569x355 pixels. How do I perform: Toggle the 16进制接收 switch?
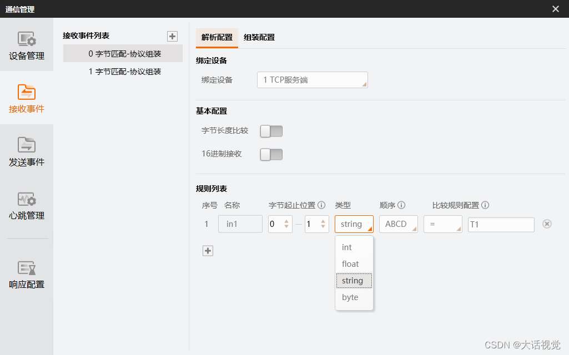[x=271, y=154]
